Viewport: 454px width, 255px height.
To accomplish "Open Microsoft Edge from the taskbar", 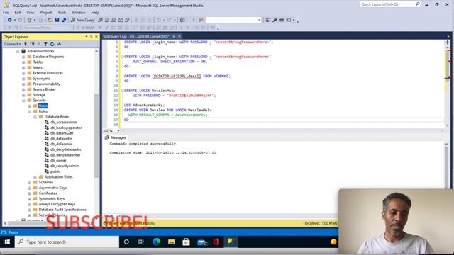I will coord(156,242).
